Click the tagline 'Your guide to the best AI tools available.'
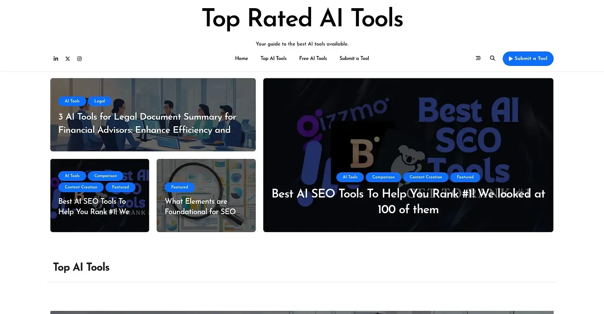This screenshot has height=314, width=604. point(302,44)
